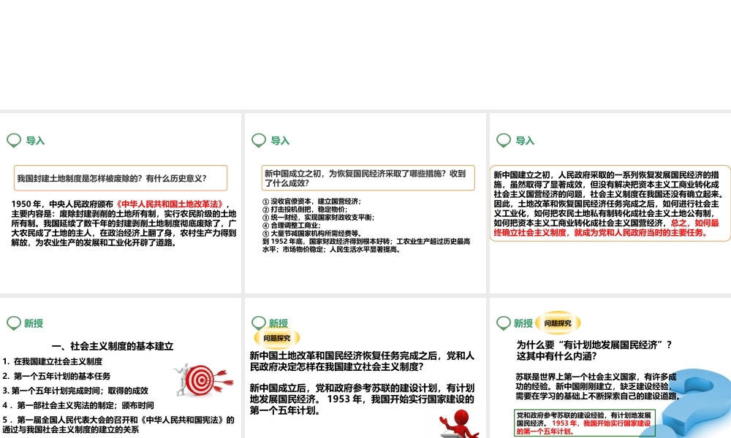The width and height of the screenshot is (731, 438).
Task: Click the question box 我国封建土地制度是怎样被废除的
Action: coord(121,178)
